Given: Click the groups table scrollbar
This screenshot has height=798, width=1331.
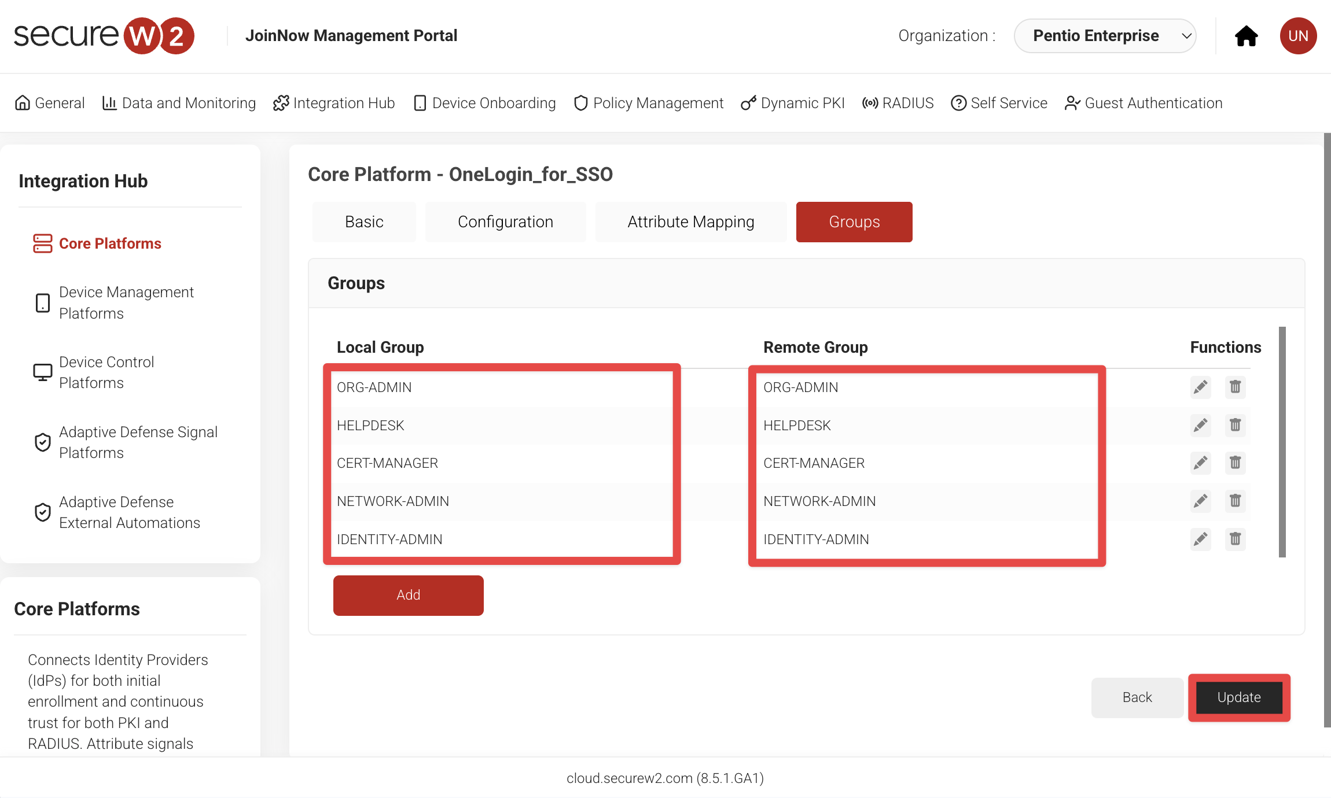Looking at the screenshot, I should [x=1282, y=442].
